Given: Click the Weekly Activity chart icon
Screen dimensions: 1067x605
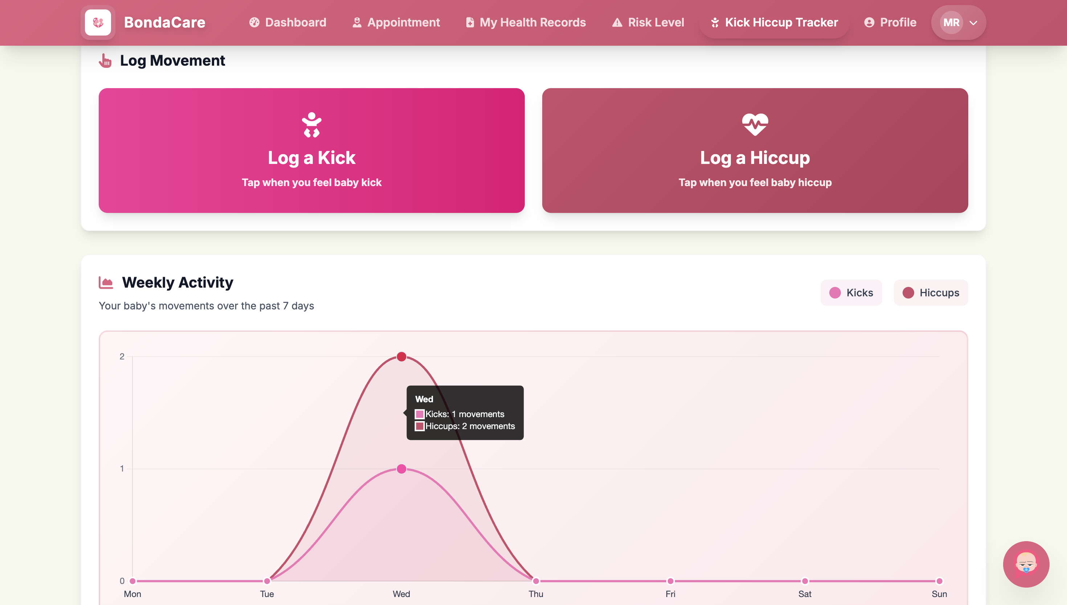Looking at the screenshot, I should click(x=106, y=283).
